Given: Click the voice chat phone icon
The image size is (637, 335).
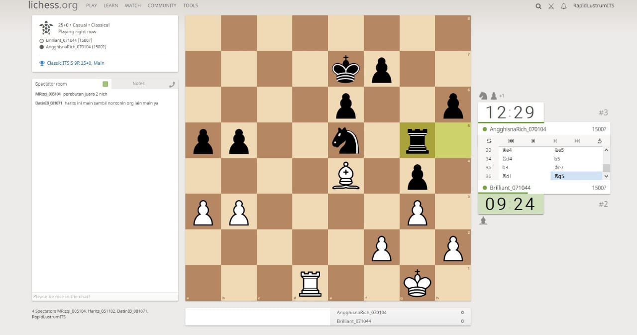Looking at the screenshot, I should click(172, 84).
